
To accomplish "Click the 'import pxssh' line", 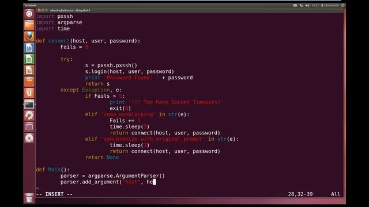I will click(x=54, y=17).
